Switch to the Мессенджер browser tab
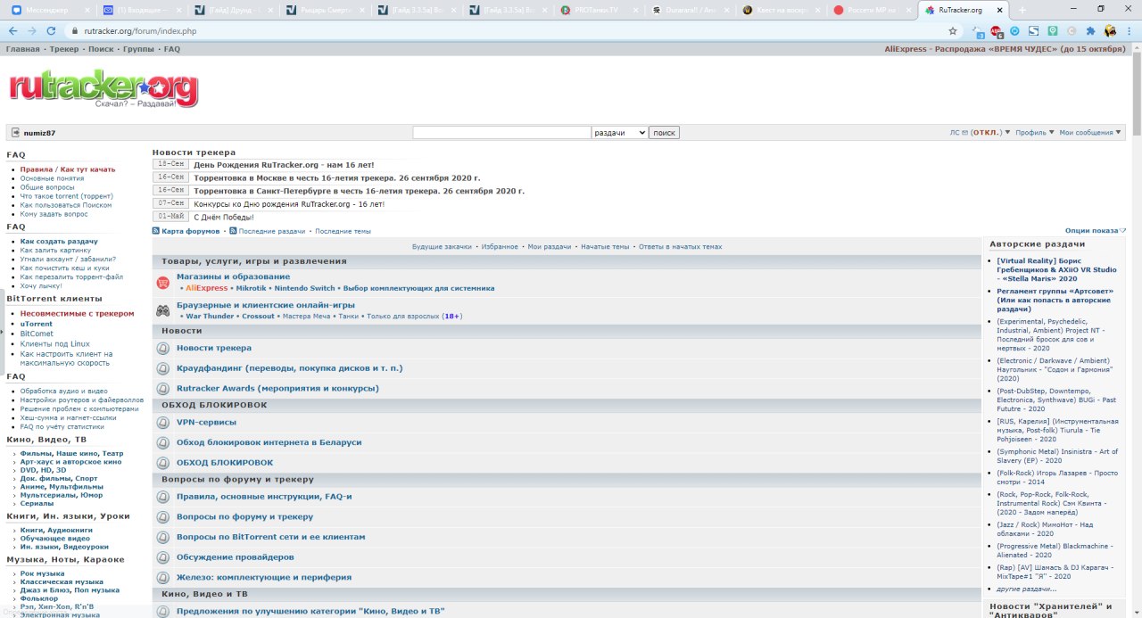This screenshot has height=618, width=1142. (x=46, y=10)
